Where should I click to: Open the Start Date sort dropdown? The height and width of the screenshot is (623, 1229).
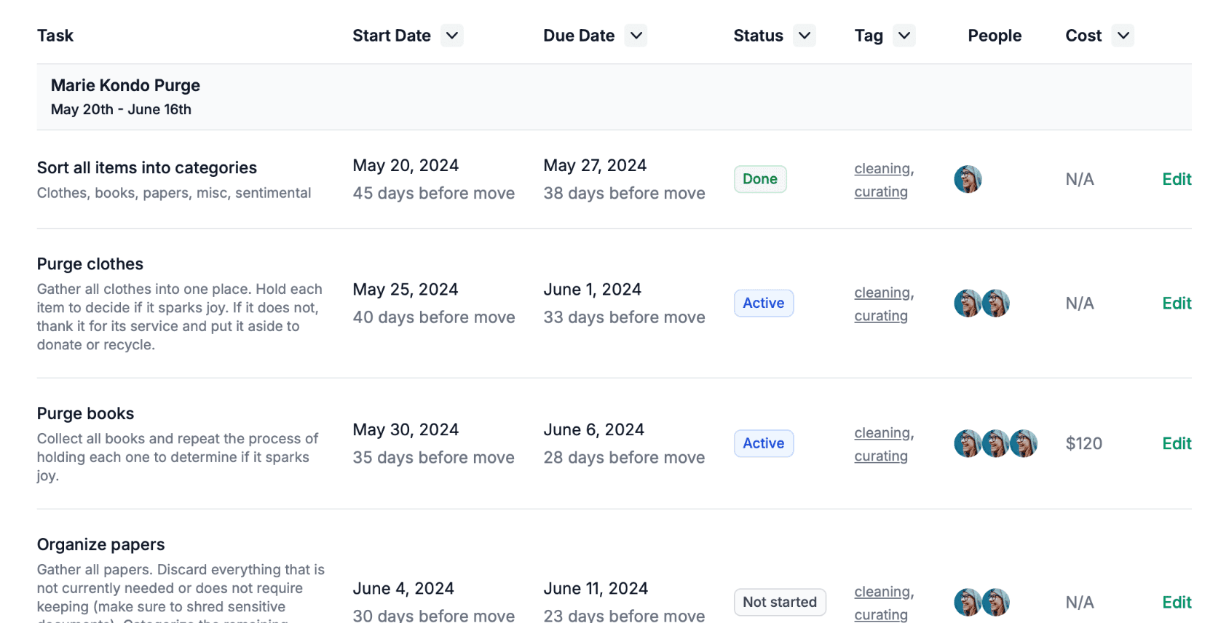click(452, 36)
